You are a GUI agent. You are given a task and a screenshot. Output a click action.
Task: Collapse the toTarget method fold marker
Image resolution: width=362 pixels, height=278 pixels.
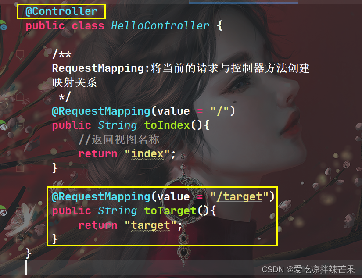coord(20,211)
